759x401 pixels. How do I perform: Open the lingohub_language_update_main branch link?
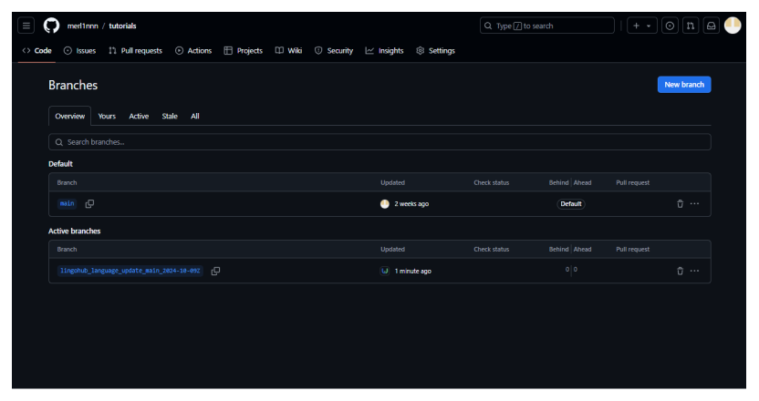pyautogui.click(x=130, y=271)
